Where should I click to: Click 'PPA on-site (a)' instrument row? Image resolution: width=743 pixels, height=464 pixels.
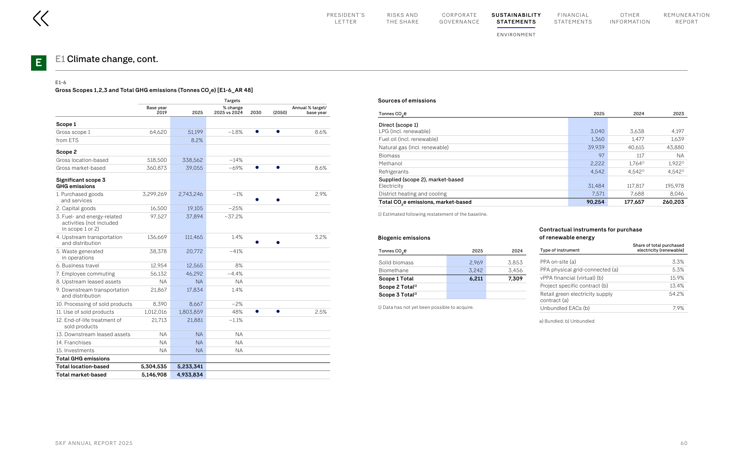tap(613, 262)
